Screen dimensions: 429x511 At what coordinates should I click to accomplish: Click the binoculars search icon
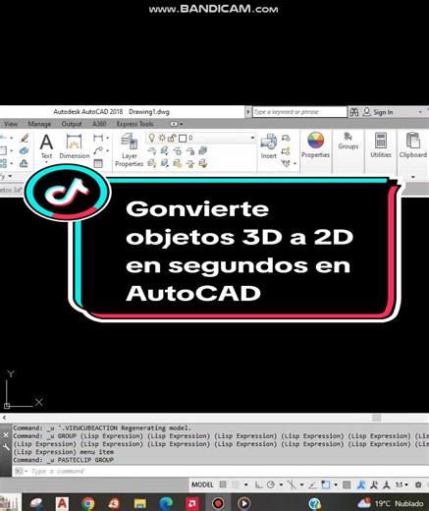click(354, 112)
